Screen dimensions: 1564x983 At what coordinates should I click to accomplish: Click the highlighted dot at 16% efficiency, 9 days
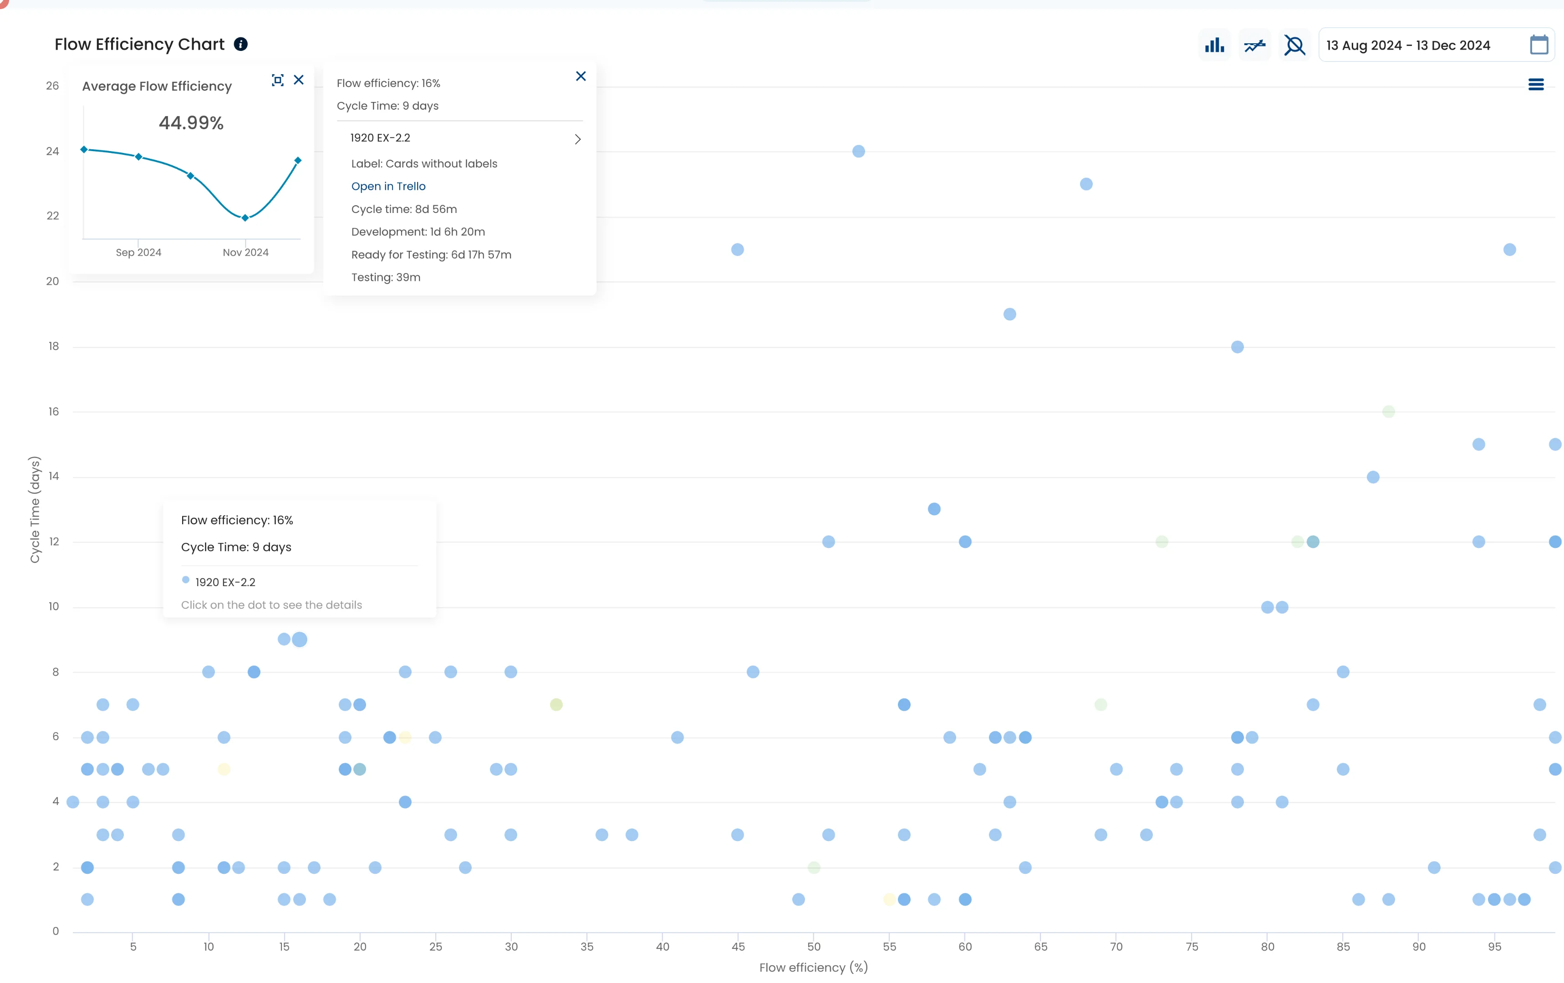[300, 639]
